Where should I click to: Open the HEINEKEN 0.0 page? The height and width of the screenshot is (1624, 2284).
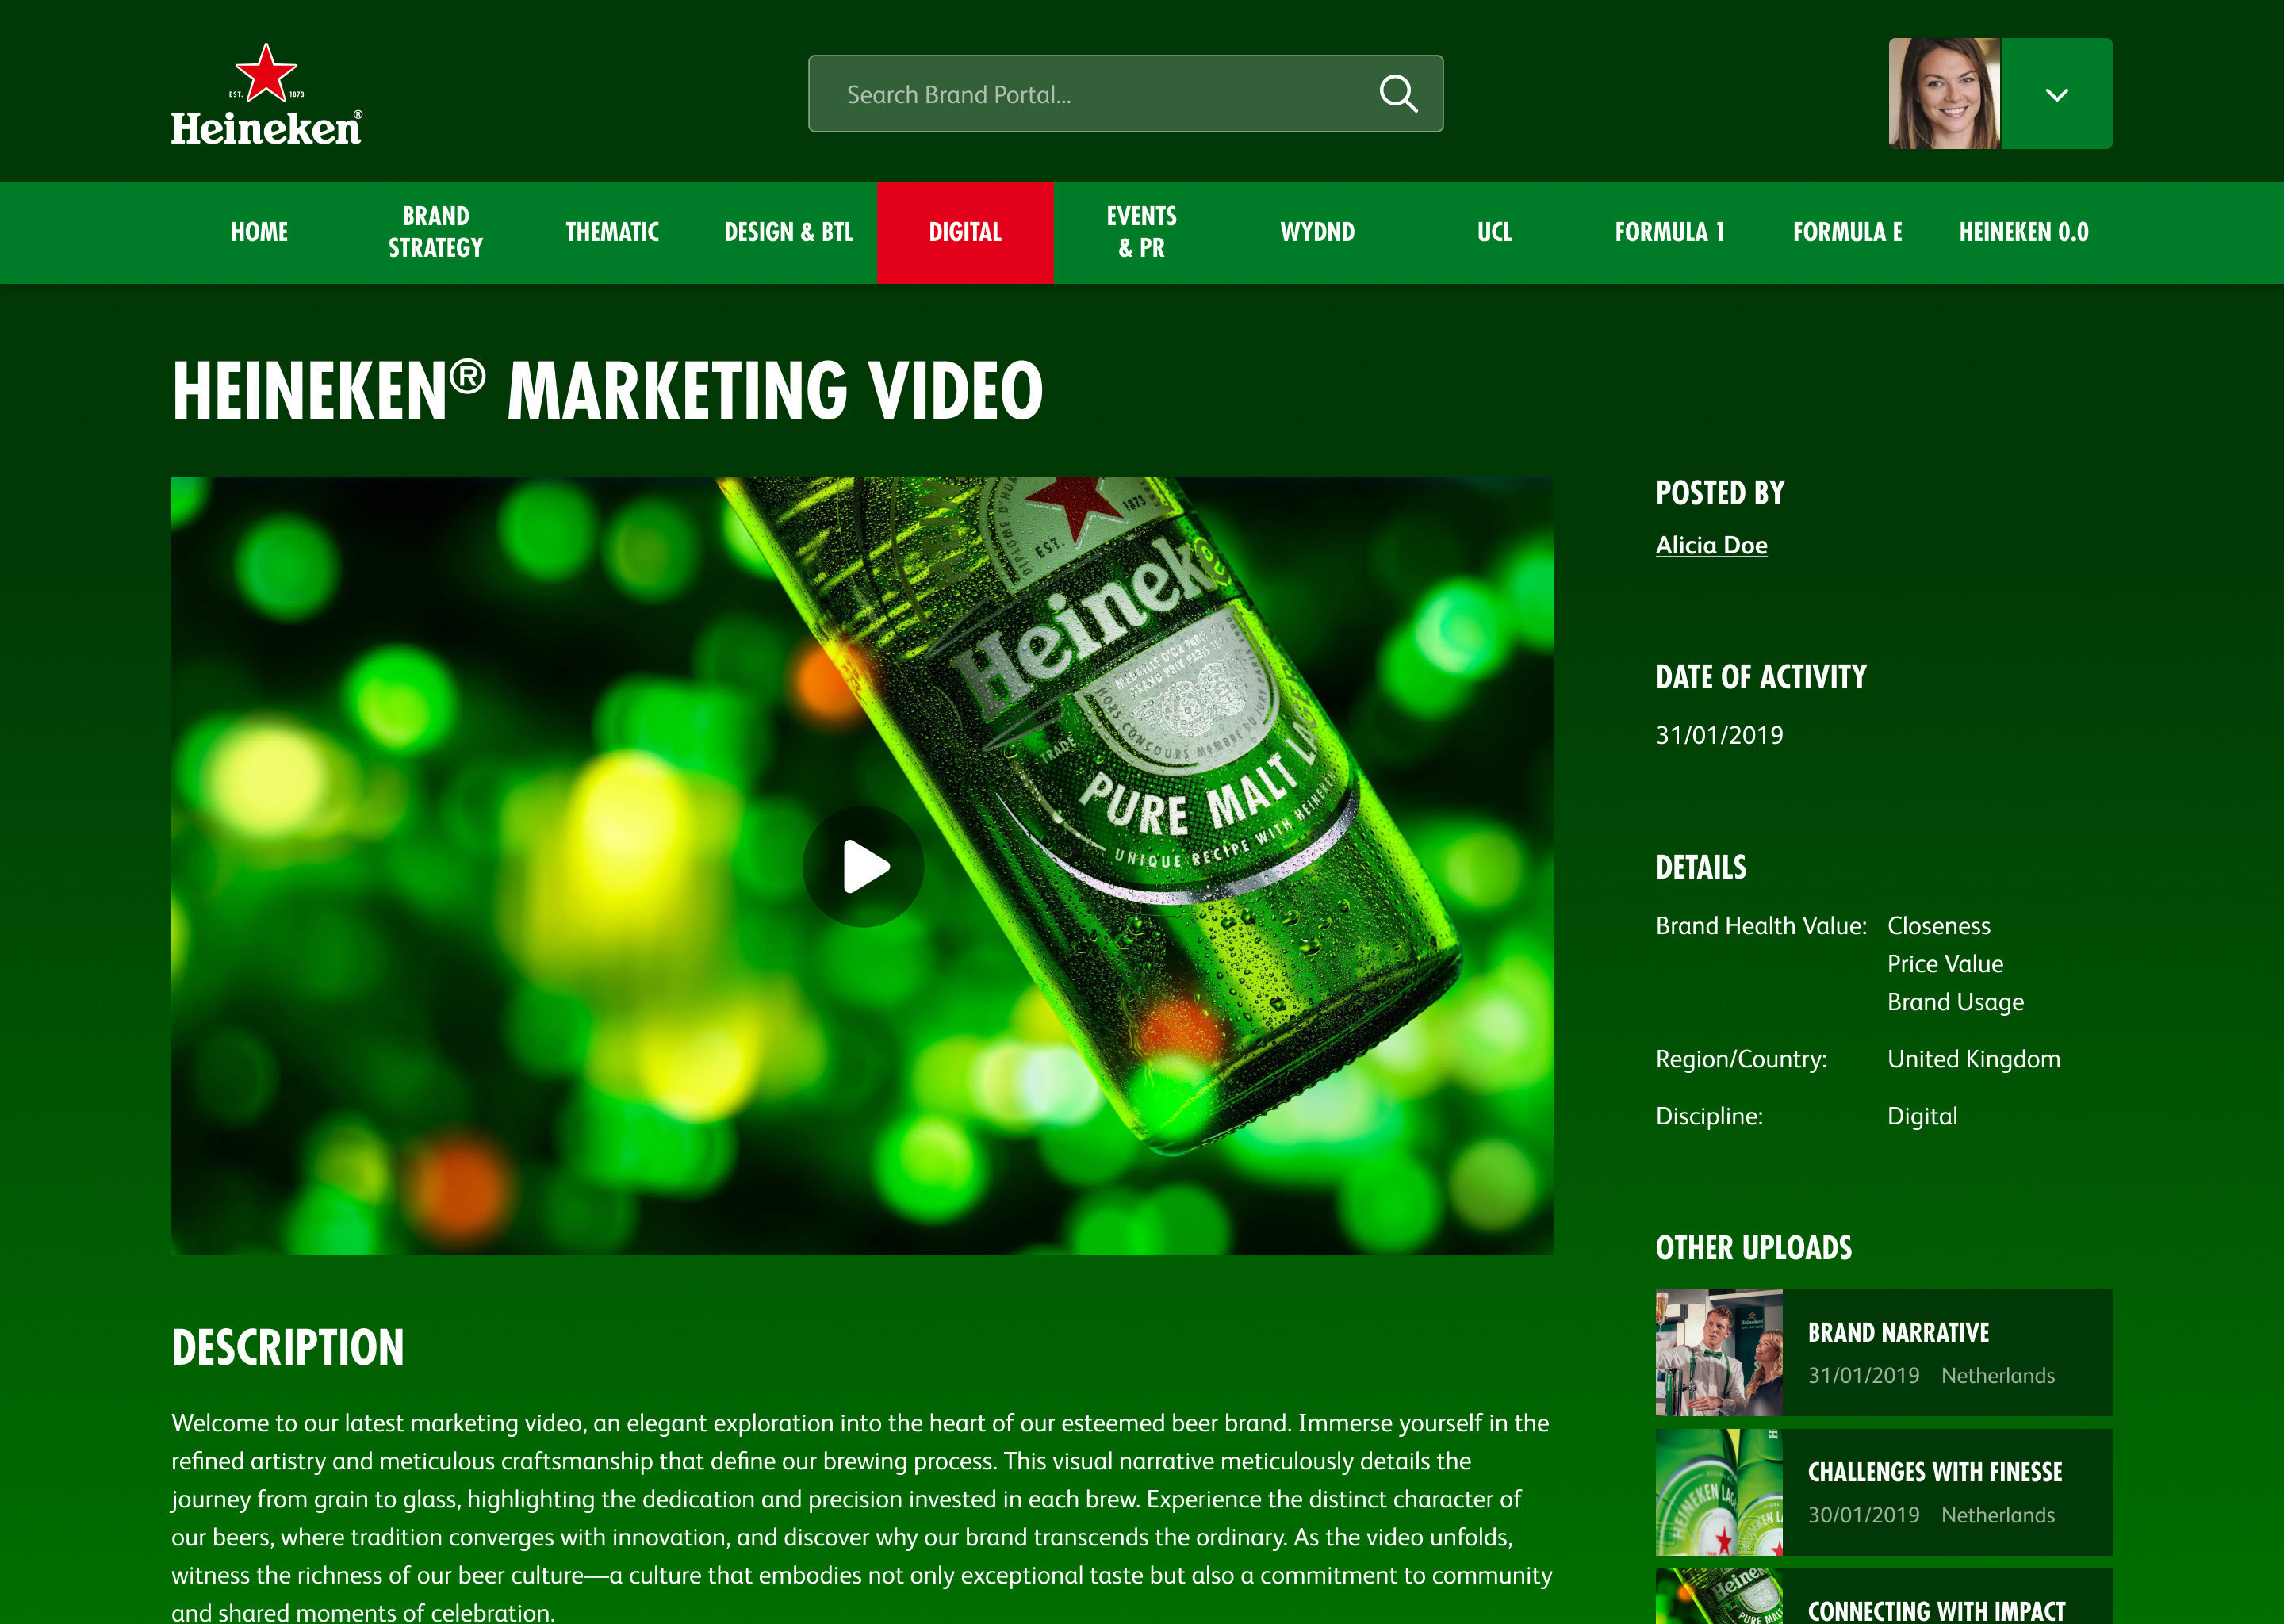click(x=2023, y=232)
